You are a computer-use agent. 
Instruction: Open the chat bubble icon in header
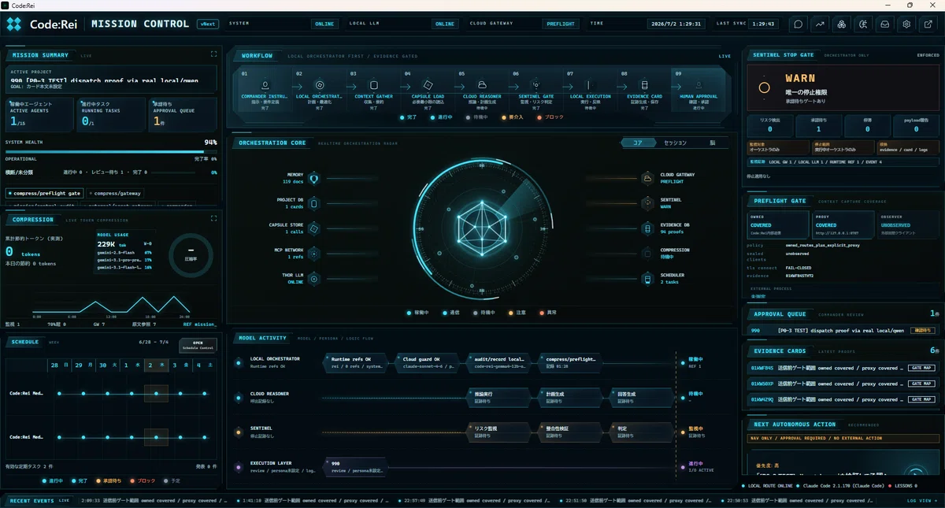[x=799, y=24]
